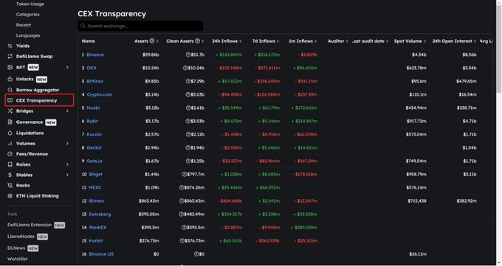Open Yields from the sidebar

click(x=23, y=46)
